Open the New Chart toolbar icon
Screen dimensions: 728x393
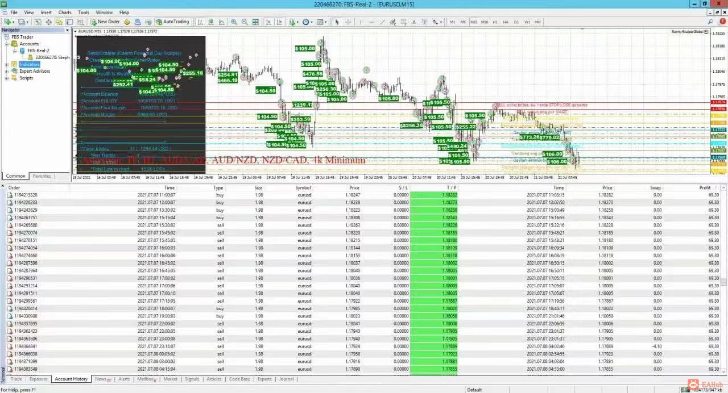(8, 22)
